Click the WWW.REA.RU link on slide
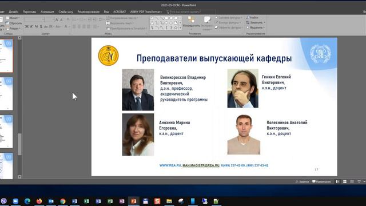This screenshot has height=206, width=366. pyautogui.click(x=170, y=165)
